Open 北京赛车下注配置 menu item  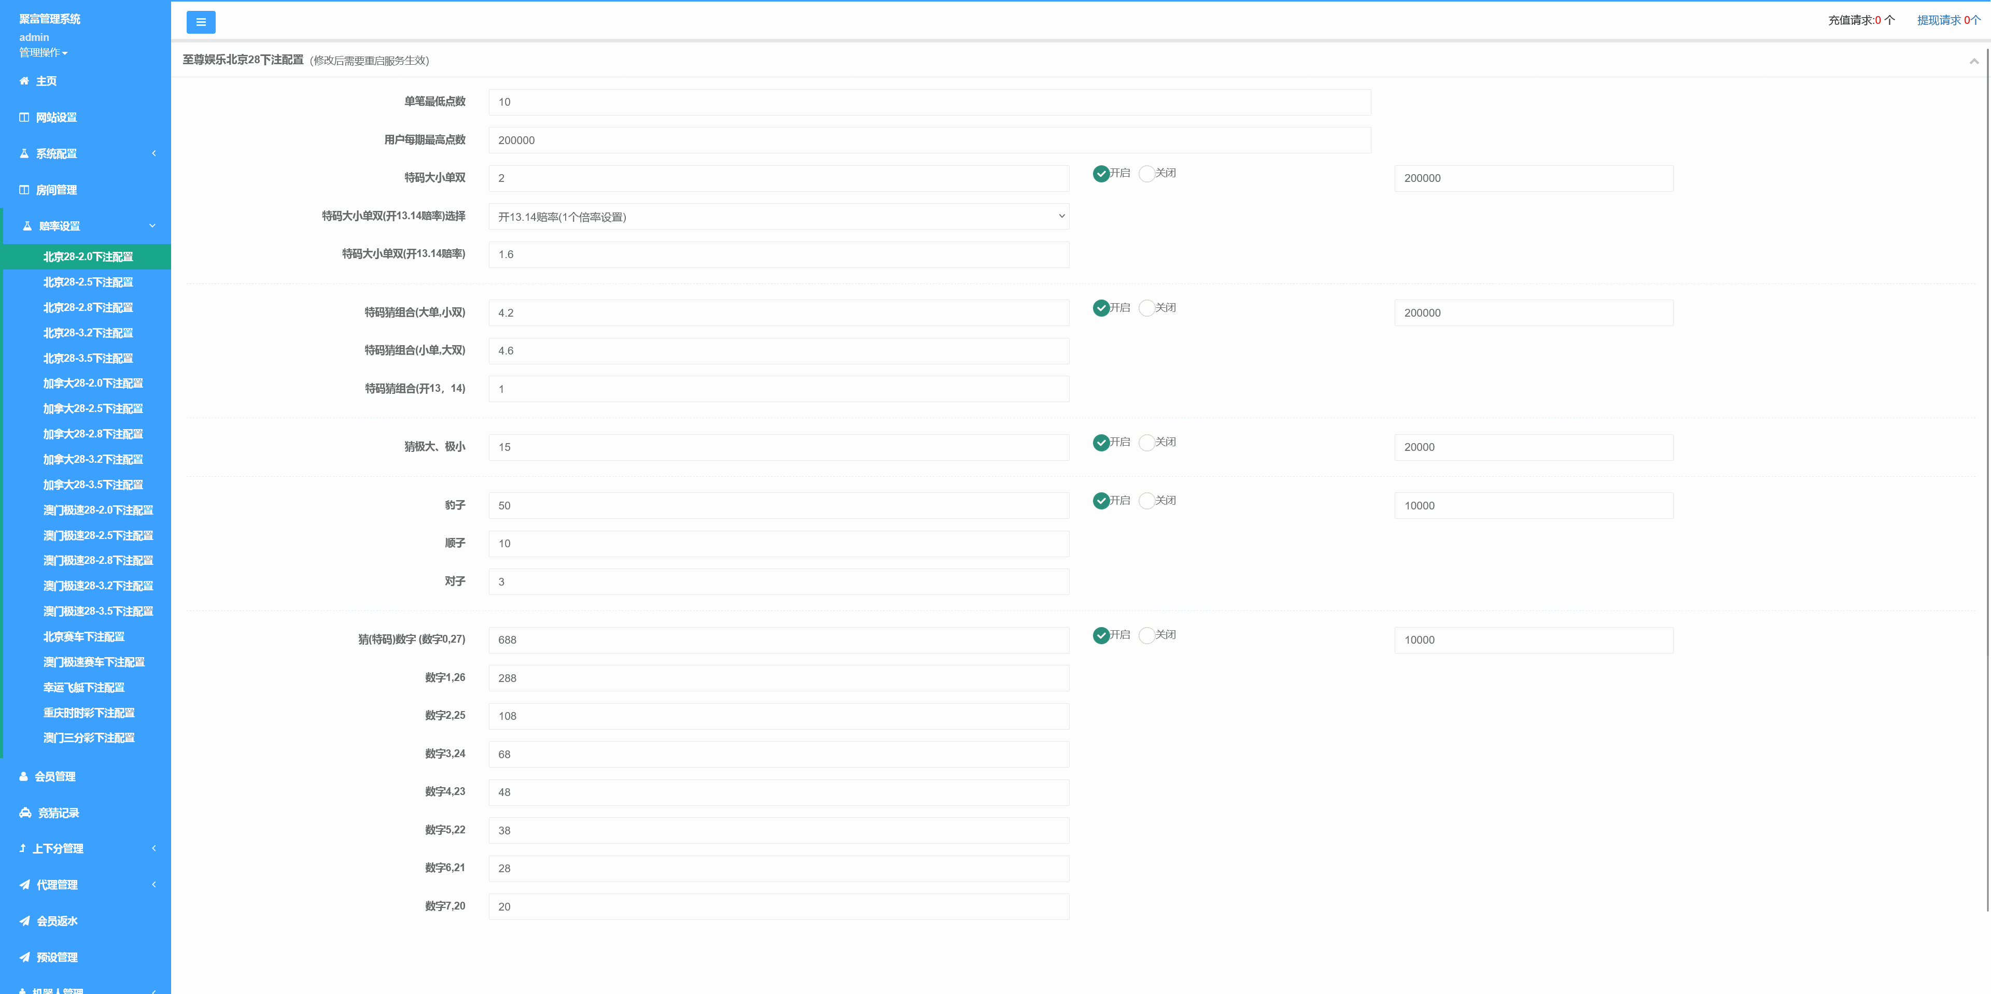[x=83, y=637]
